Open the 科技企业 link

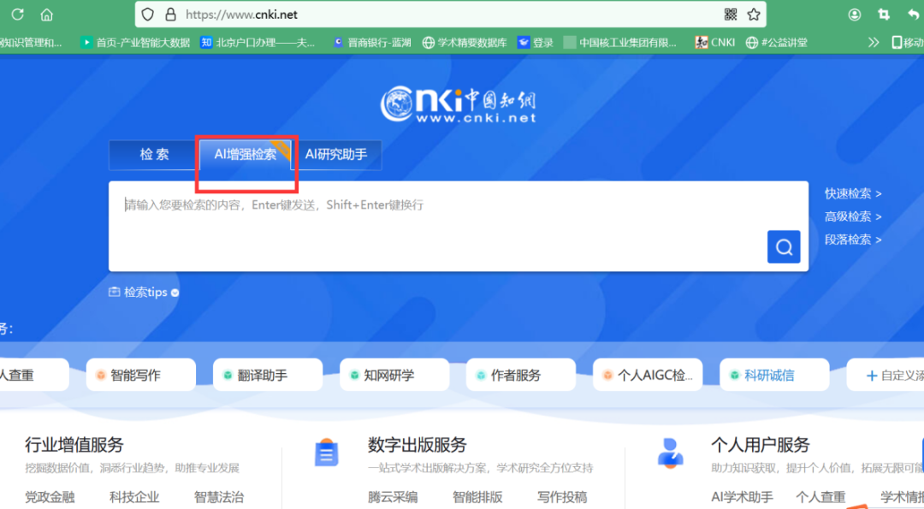click(134, 497)
